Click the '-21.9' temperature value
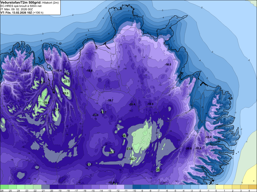 [56, 110]
